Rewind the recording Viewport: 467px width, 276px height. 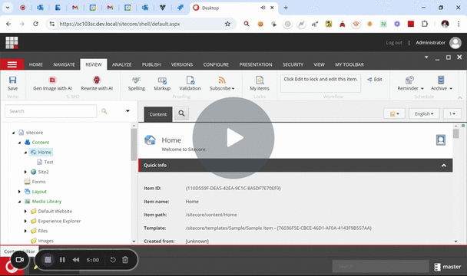point(76,260)
